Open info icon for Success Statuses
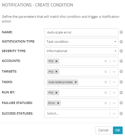Image resolution: width=125 pixels, height=136 pixels. [x=121, y=113]
